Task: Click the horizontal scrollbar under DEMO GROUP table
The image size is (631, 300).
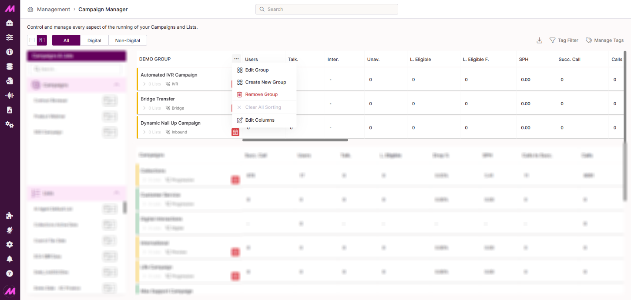Action: [x=295, y=140]
